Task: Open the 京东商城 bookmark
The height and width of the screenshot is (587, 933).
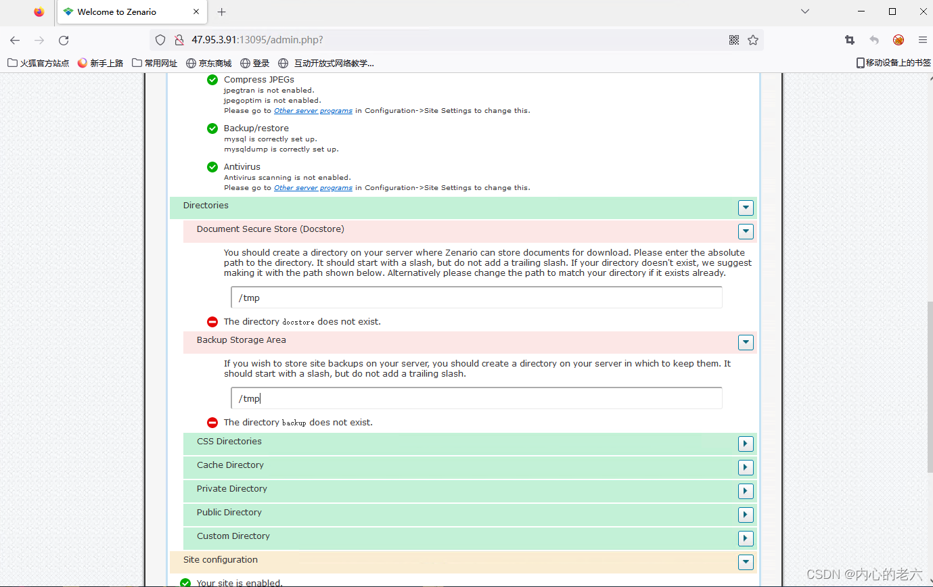Action: coord(208,63)
